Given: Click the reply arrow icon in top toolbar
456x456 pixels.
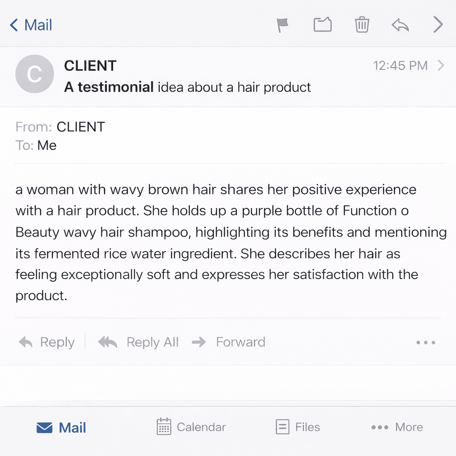Looking at the screenshot, I should (x=400, y=25).
